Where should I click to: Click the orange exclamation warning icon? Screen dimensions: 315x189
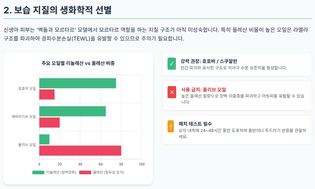click(x=171, y=127)
